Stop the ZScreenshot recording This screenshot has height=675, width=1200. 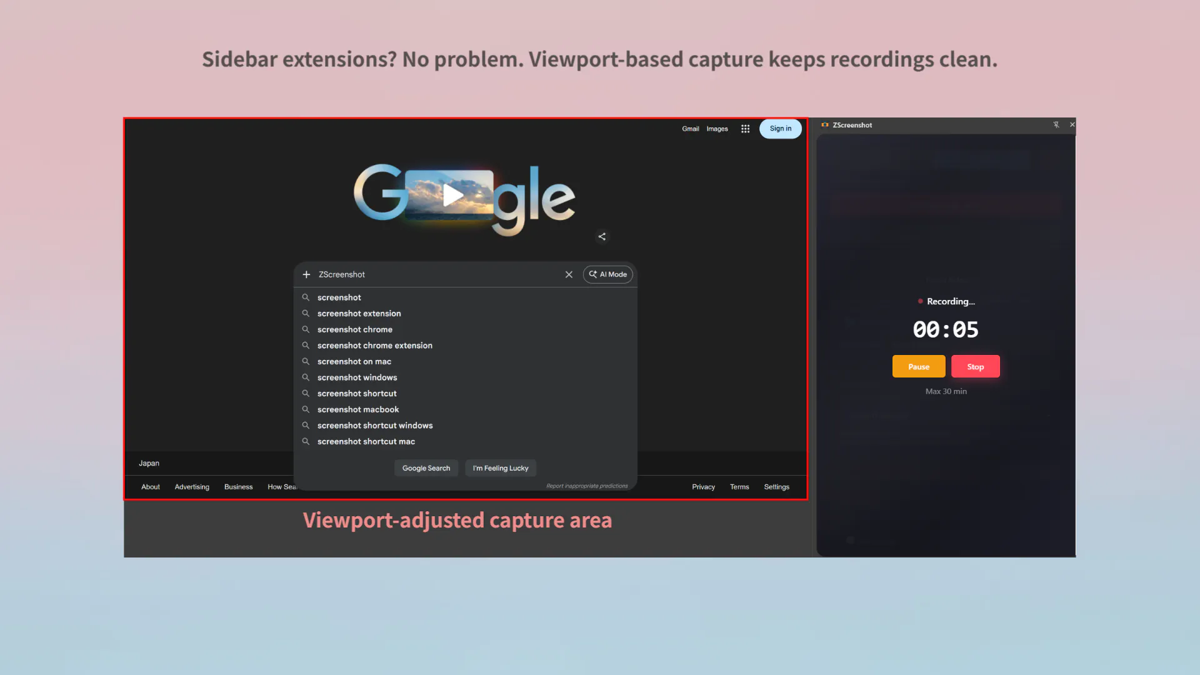976,366
